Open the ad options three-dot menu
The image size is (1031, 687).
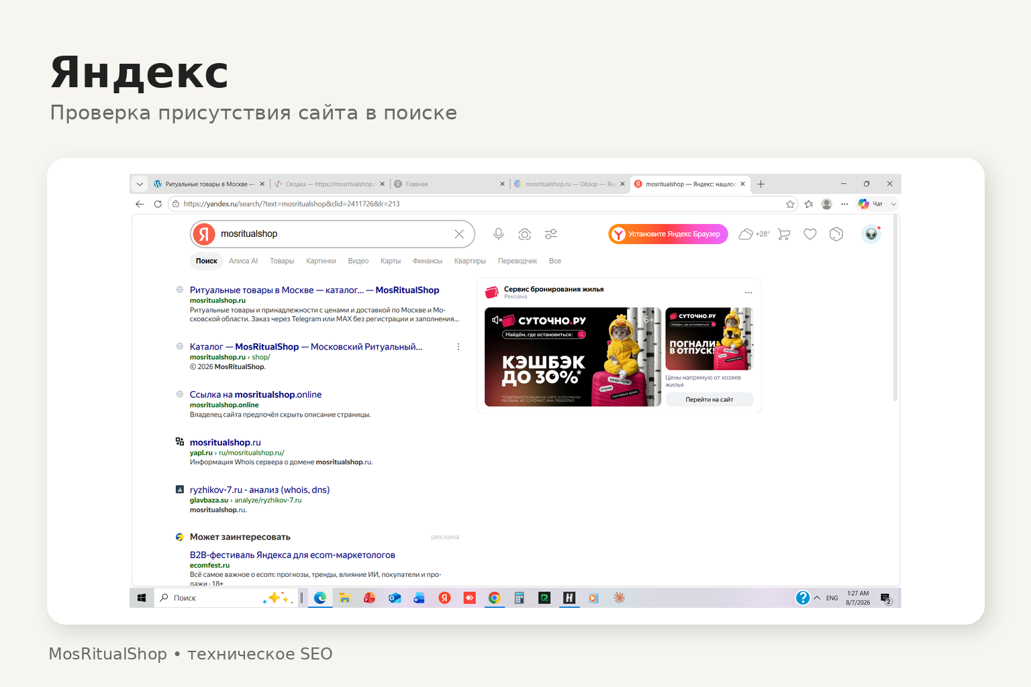[x=748, y=293]
